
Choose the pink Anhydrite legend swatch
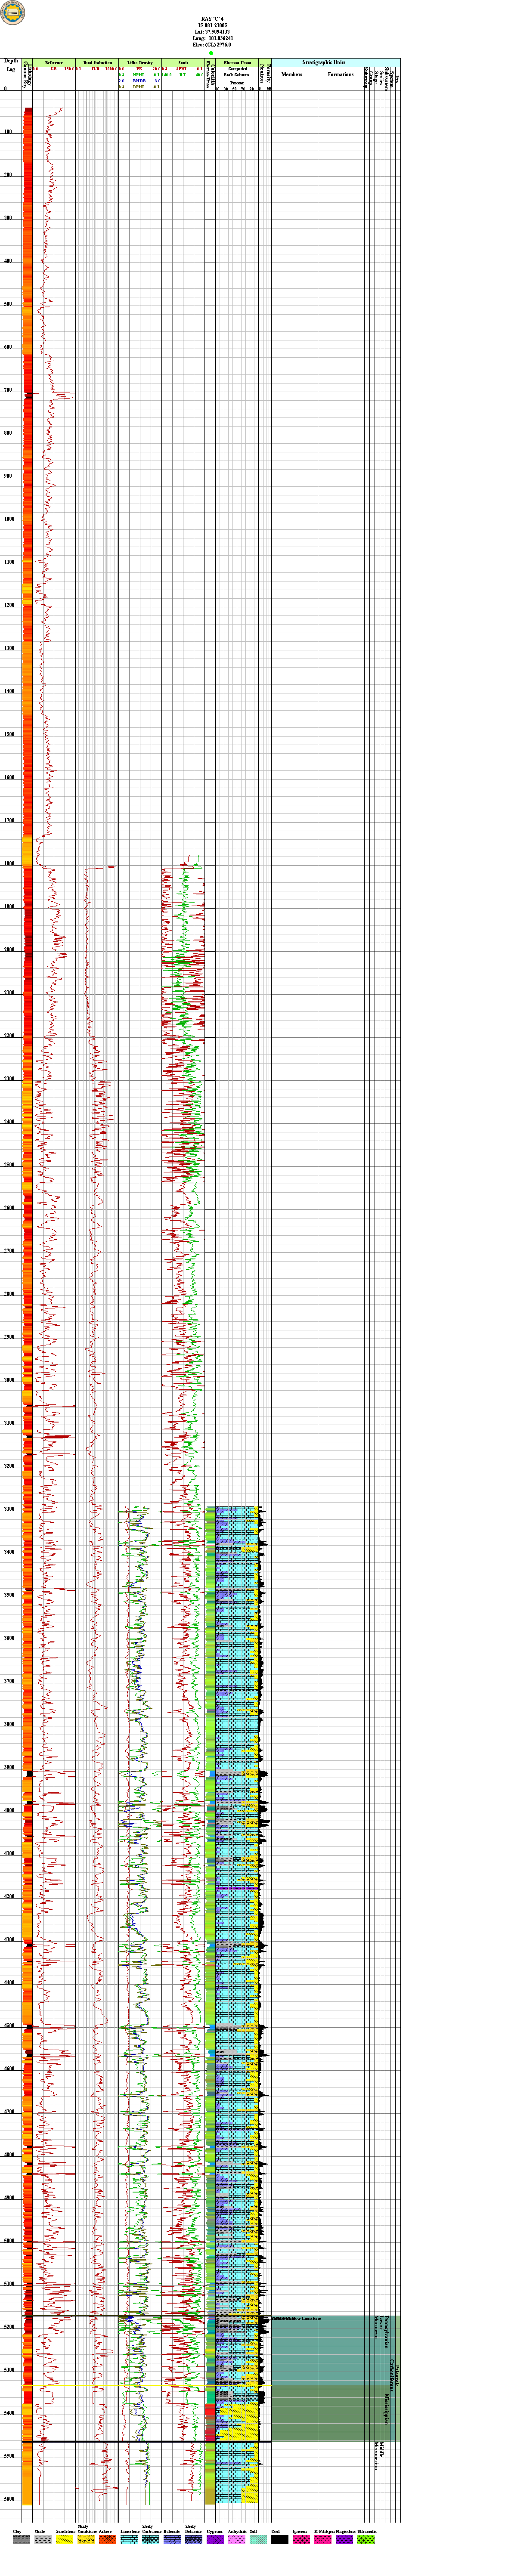[237, 2539]
